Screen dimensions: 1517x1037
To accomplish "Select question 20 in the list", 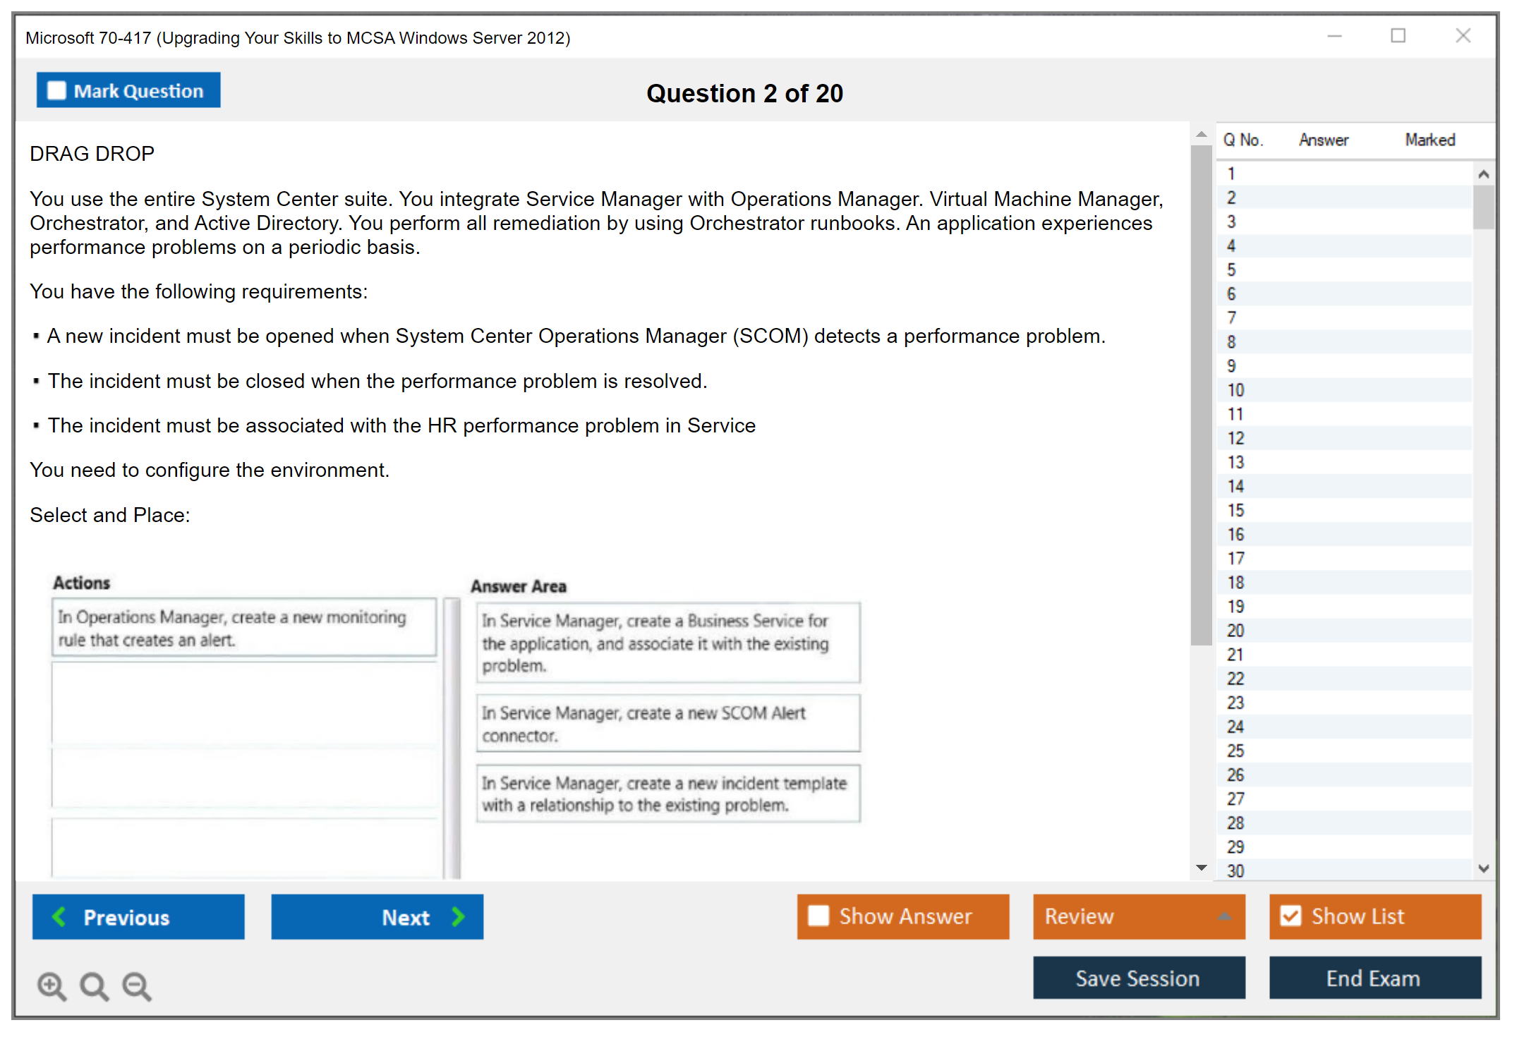I will click(x=1235, y=631).
